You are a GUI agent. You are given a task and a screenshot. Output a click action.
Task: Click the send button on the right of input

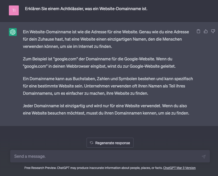(204, 156)
